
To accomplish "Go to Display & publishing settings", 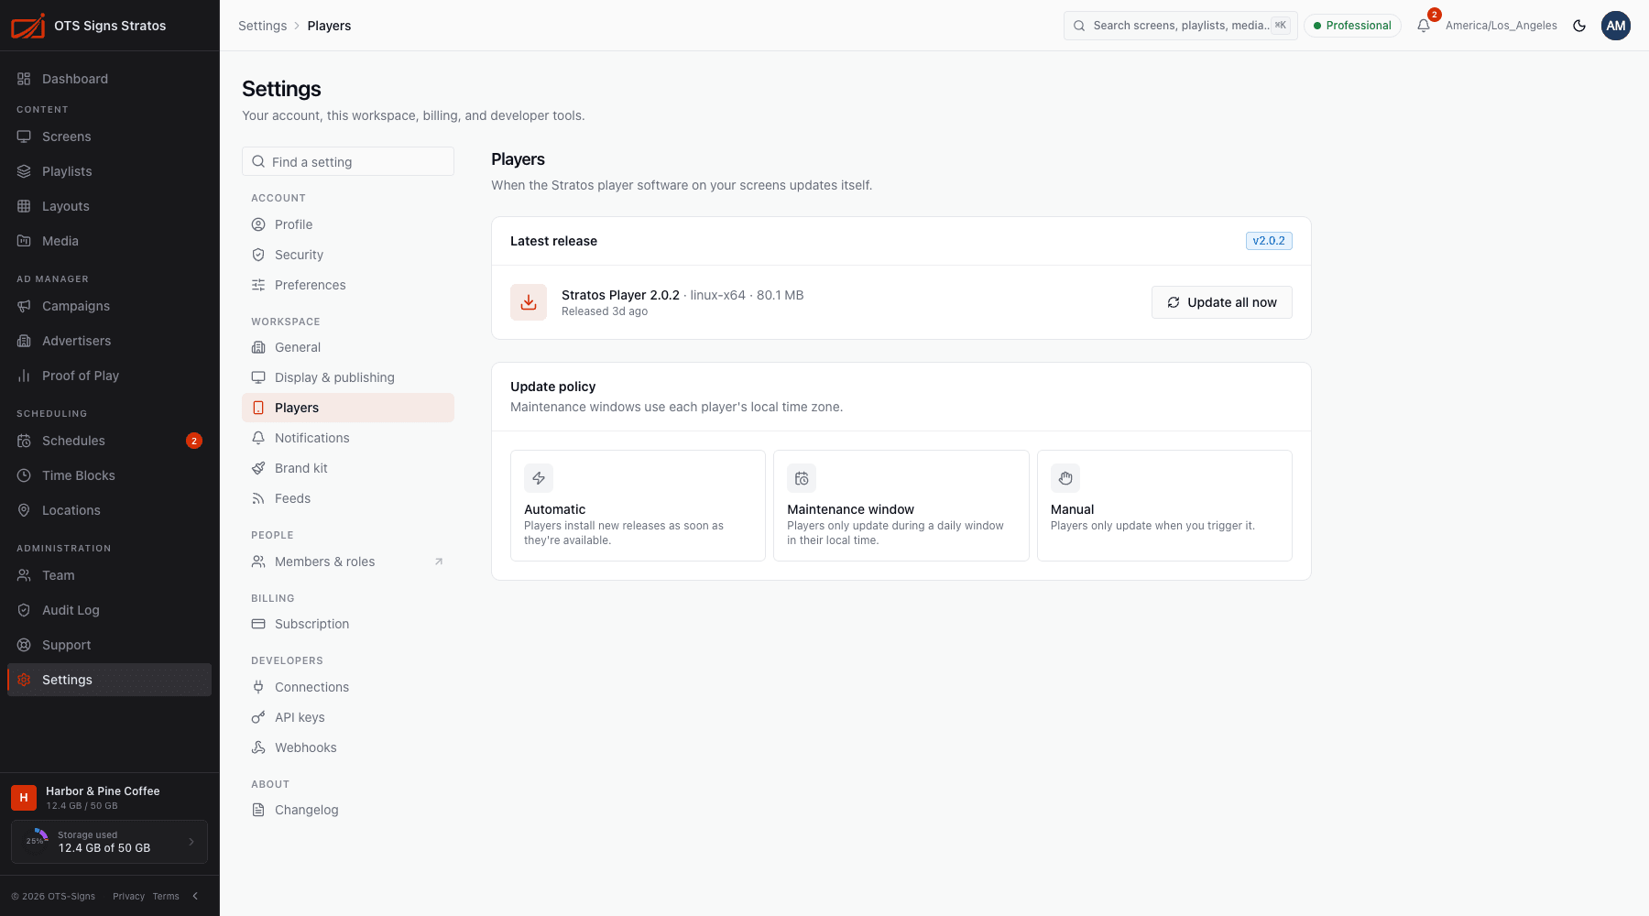I will coord(348,377).
